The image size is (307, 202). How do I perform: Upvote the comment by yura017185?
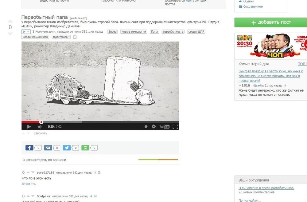point(28,172)
